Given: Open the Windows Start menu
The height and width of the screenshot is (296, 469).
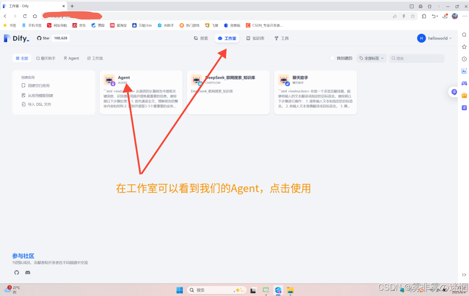Looking at the screenshot, I should [180, 290].
